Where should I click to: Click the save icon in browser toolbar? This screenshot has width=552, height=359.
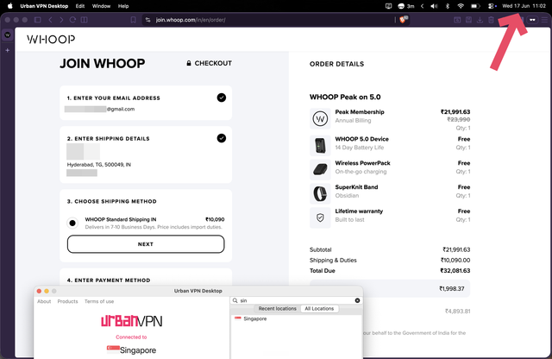click(x=468, y=20)
